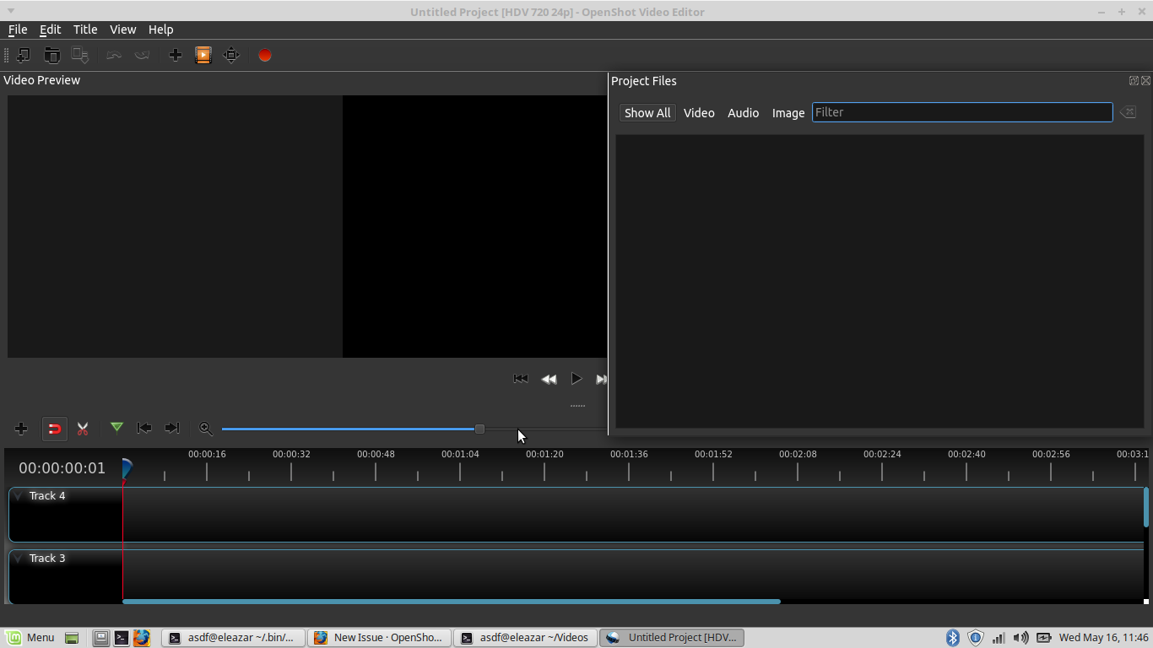
Task: Click the timeline horizontal scrollbar
Action: [452, 602]
